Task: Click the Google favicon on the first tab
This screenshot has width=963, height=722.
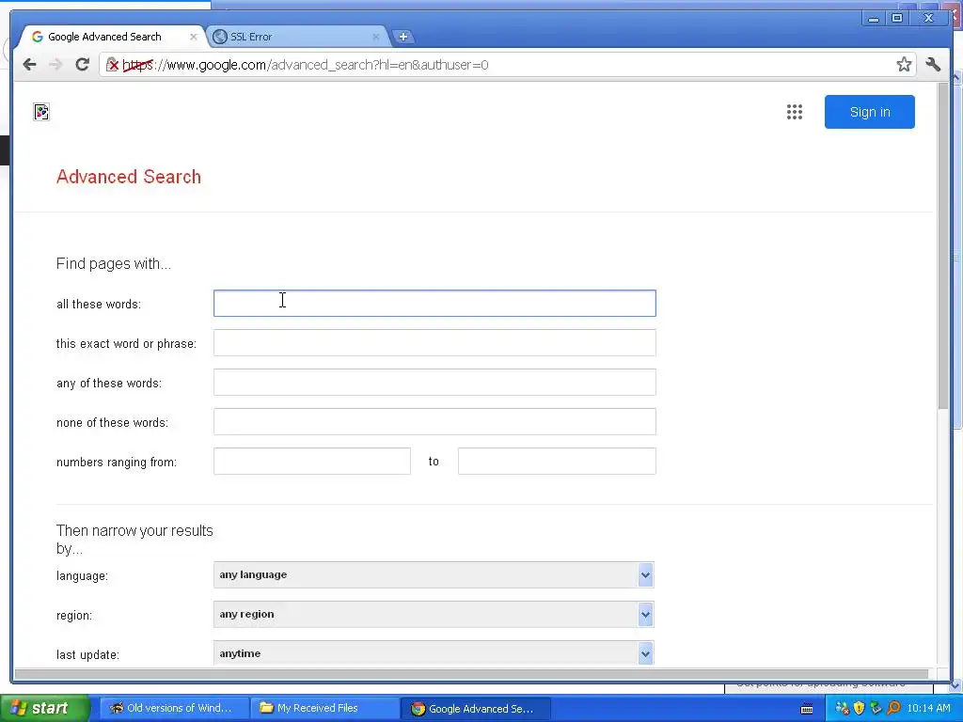Action: (38, 37)
